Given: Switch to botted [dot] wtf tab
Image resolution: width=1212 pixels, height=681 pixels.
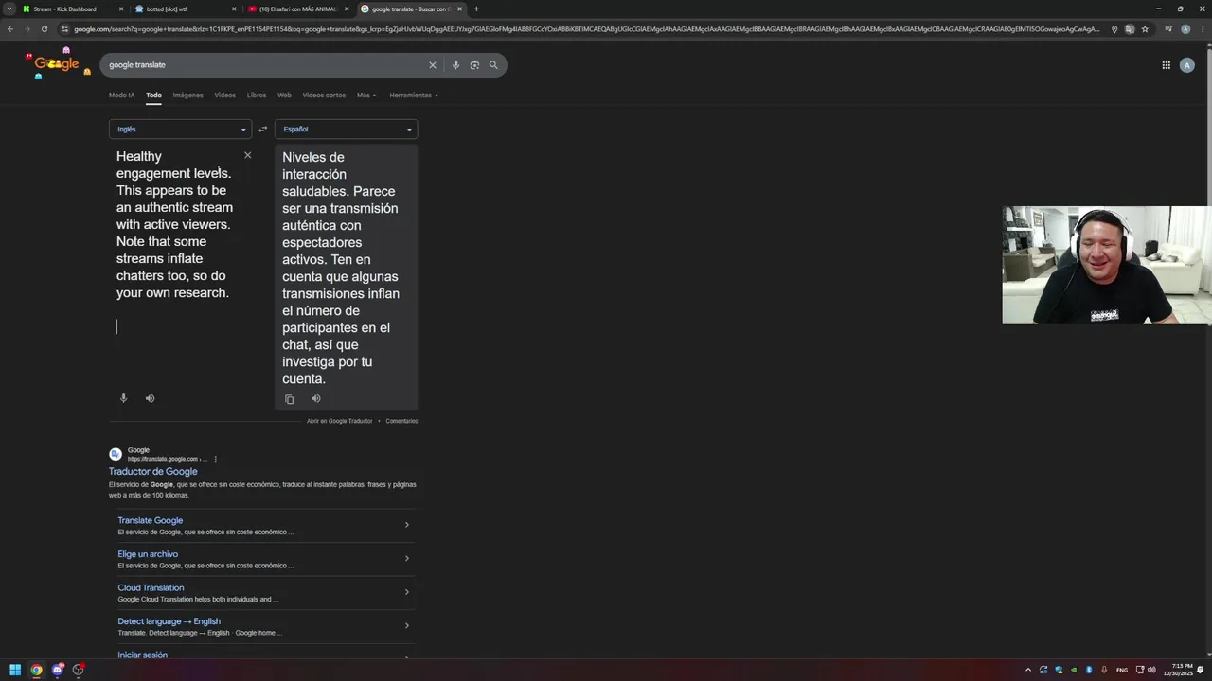Looking at the screenshot, I should (x=185, y=9).
